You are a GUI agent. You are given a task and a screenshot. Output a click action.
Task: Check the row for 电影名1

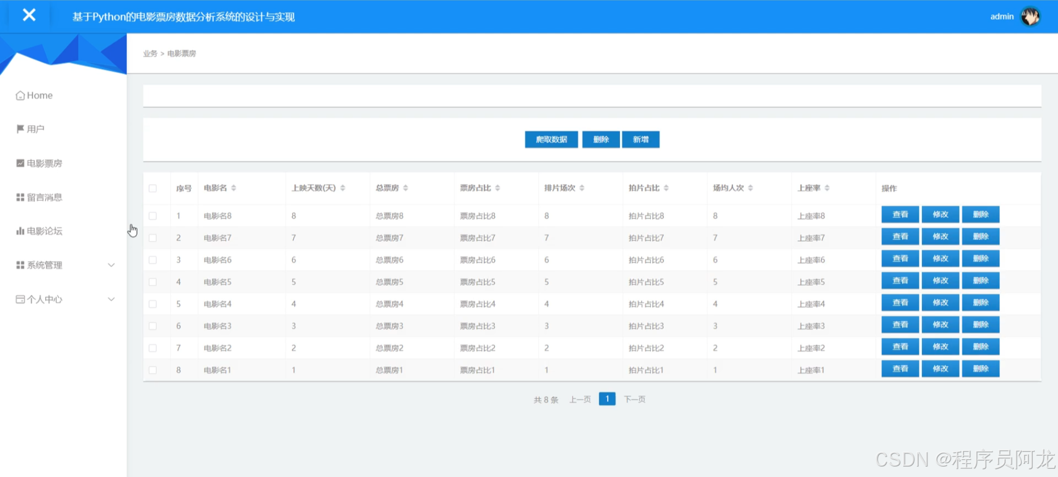[x=153, y=370]
